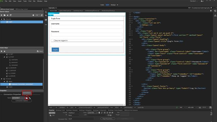This screenshot has height=122, width=217.
Task: Switch to Split view
Action: coord(107,5)
